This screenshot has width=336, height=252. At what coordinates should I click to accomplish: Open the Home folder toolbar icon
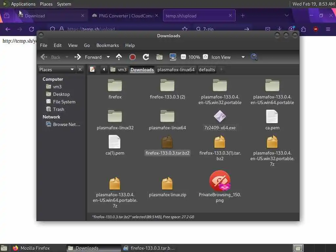[x=159, y=57]
